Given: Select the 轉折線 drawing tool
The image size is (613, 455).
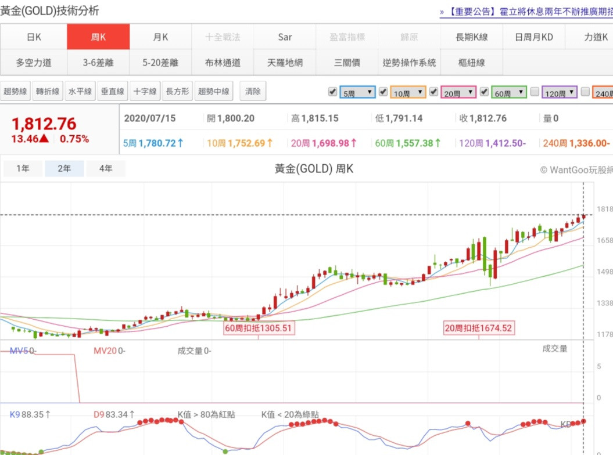Looking at the screenshot, I should (48, 92).
